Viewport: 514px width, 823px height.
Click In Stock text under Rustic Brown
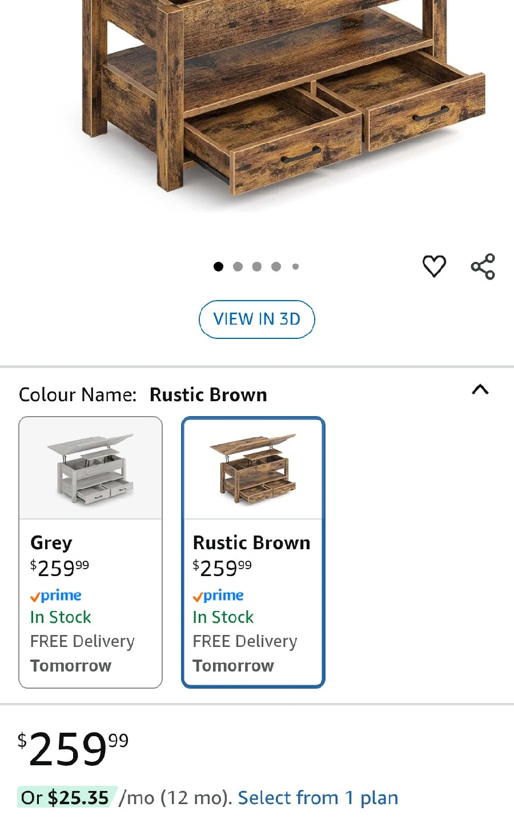click(x=223, y=617)
